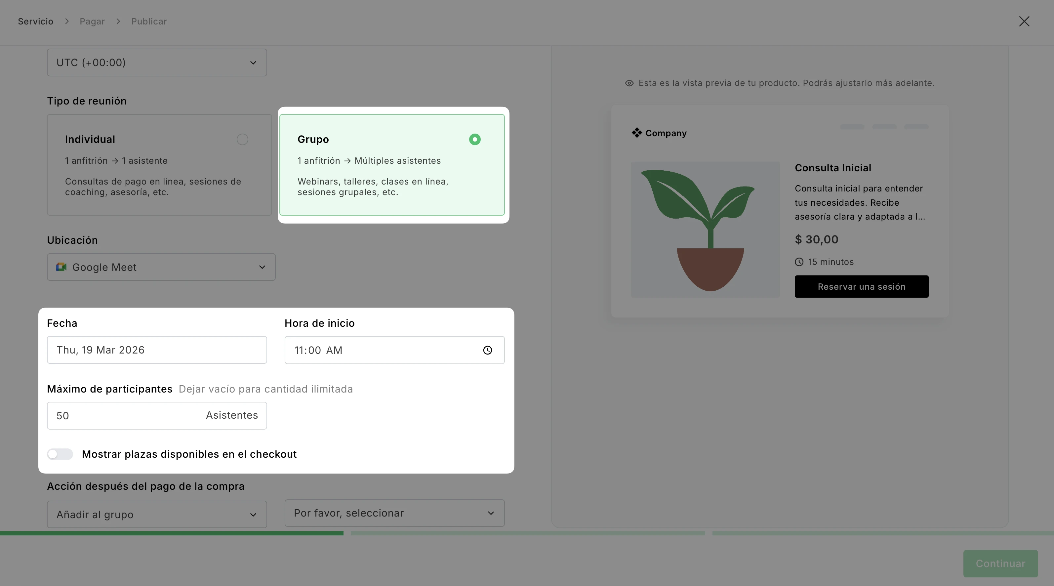The width and height of the screenshot is (1054, 586).
Task: Click the clock icon next to 15 minutos
Action: [x=799, y=262]
